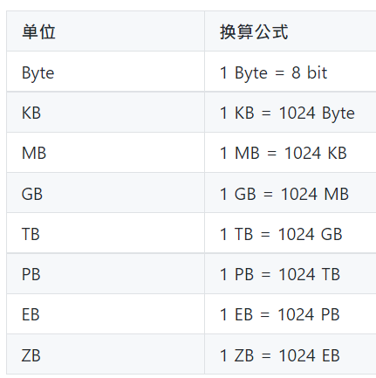
Task: Click the formula 1 EB = 1024 PB
Action: pyautogui.click(x=279, y=314)
